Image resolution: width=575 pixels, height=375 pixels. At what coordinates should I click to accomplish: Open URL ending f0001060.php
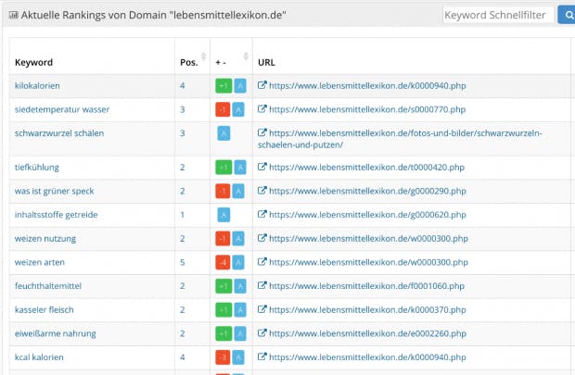(366, 286)
